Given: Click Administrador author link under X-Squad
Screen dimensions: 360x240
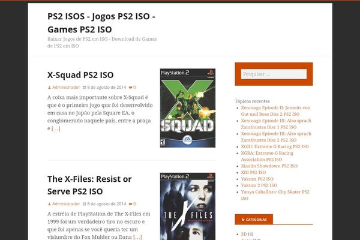Looking at the screenshot, I should click(66, 87).
